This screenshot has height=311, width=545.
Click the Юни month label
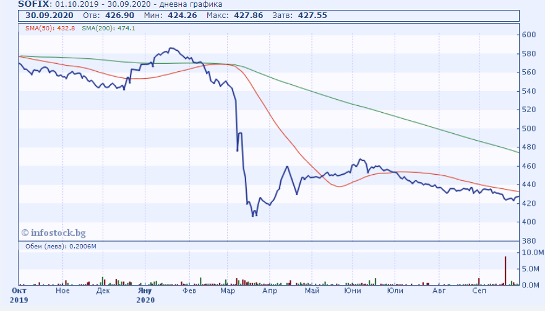tap(353, 291)
